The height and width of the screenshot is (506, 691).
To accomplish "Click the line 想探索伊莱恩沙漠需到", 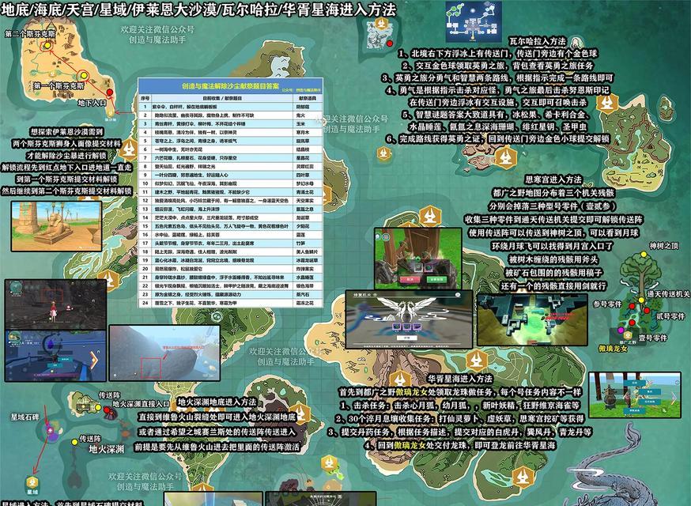I will (x=67, y=132).
